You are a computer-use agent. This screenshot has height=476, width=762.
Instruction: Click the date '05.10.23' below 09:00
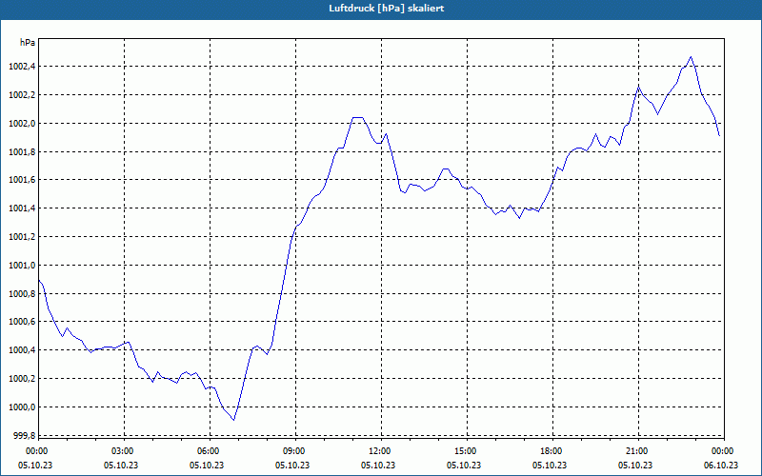(292, 466)
